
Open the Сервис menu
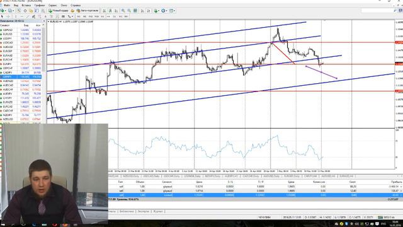52,5
